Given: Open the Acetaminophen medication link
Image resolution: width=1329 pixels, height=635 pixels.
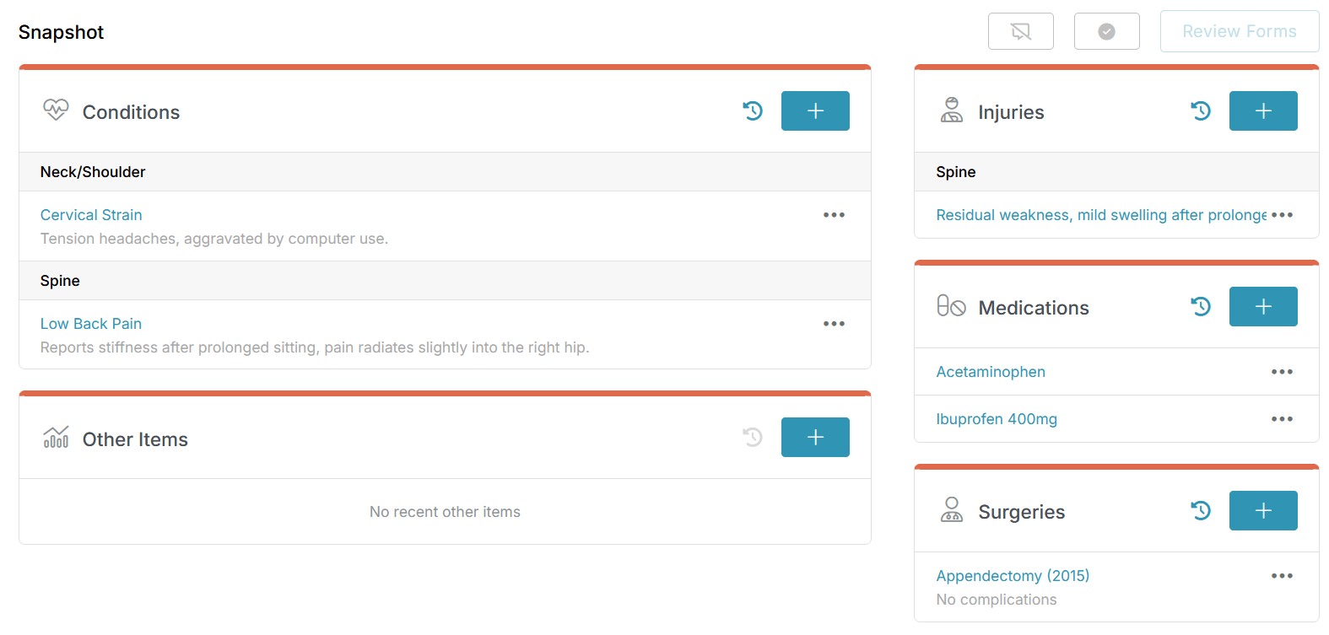Looking at the screenshot, I should click(991, 372).
